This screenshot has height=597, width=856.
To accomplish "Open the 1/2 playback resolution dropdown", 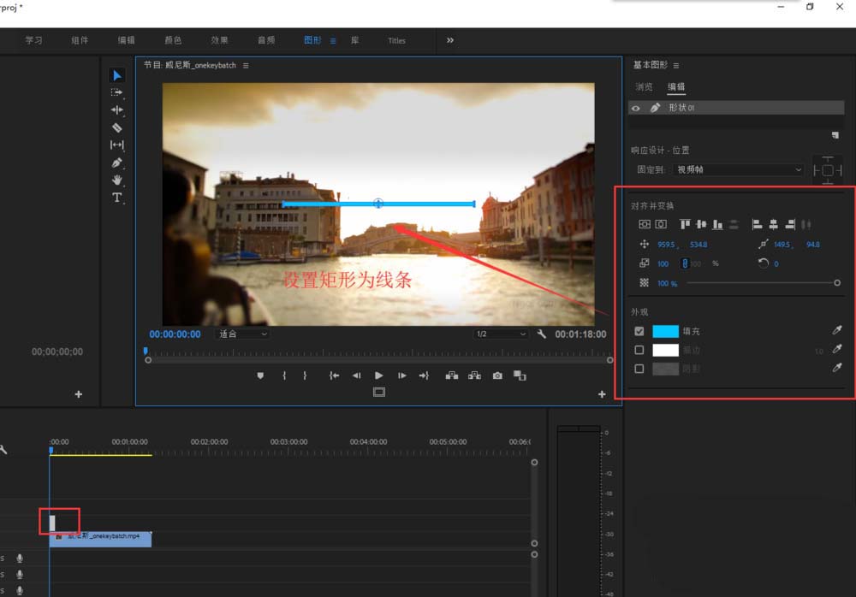I will [x=501, y=334].
